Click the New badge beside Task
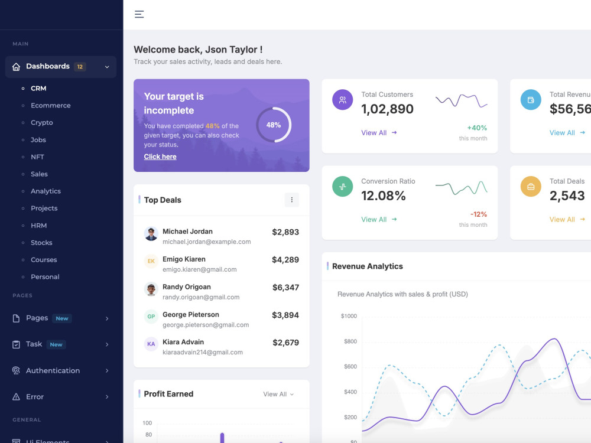591x443 pixels. [56, 344]
